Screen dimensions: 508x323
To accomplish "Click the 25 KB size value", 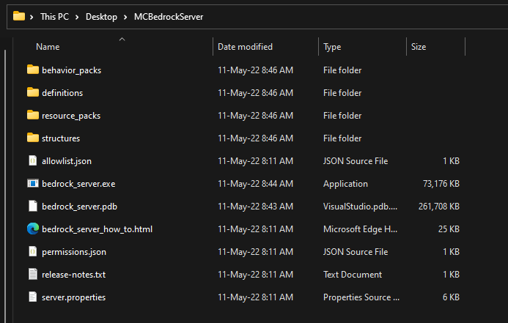I will tap(449, 229).
